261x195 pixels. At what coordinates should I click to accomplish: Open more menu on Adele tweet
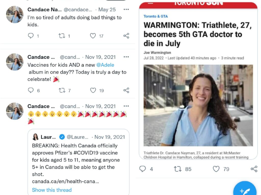126,57
